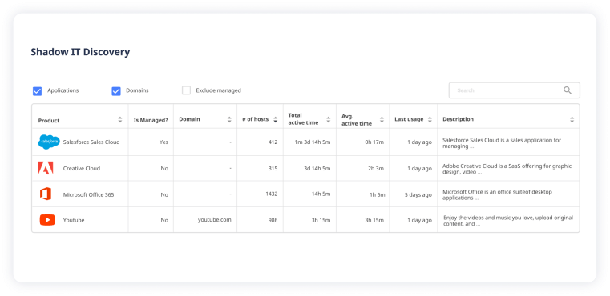Click the 1h 5m average time cell

pyautogui.click(x=378, y=194)
